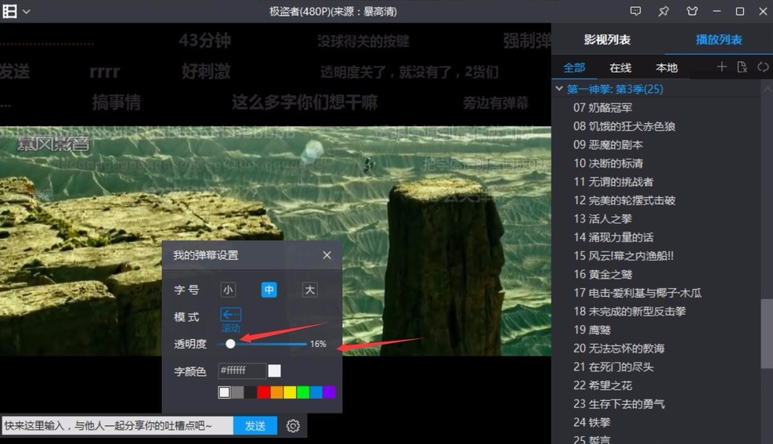Open the skin shirt icon in title bar
This screenshot has width=773, height=444.
[692, 11]
